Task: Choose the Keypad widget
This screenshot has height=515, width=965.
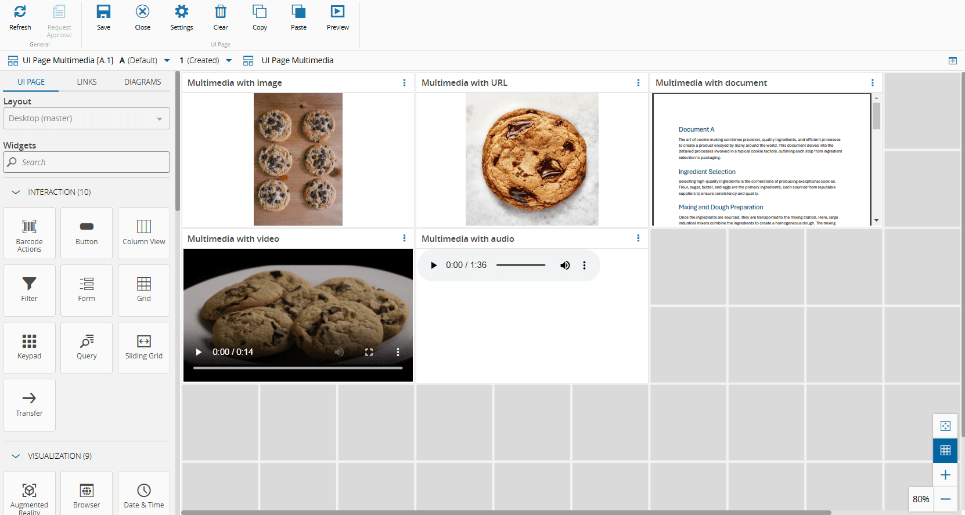Action: click(29, 347)
